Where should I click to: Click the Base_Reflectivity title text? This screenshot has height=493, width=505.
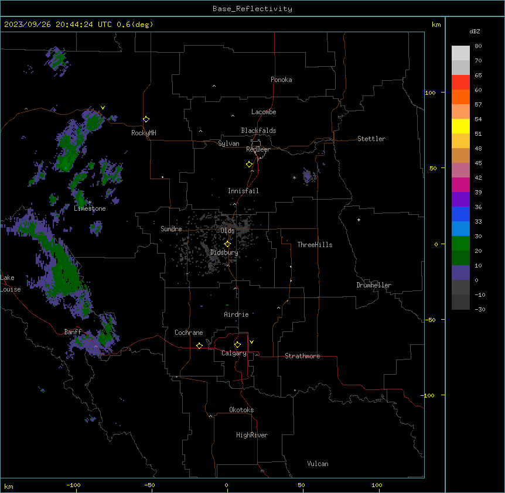click(x=252, y=9)
